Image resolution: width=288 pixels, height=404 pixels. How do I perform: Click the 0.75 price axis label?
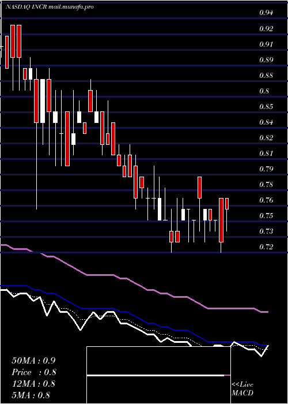click(266, 216)
